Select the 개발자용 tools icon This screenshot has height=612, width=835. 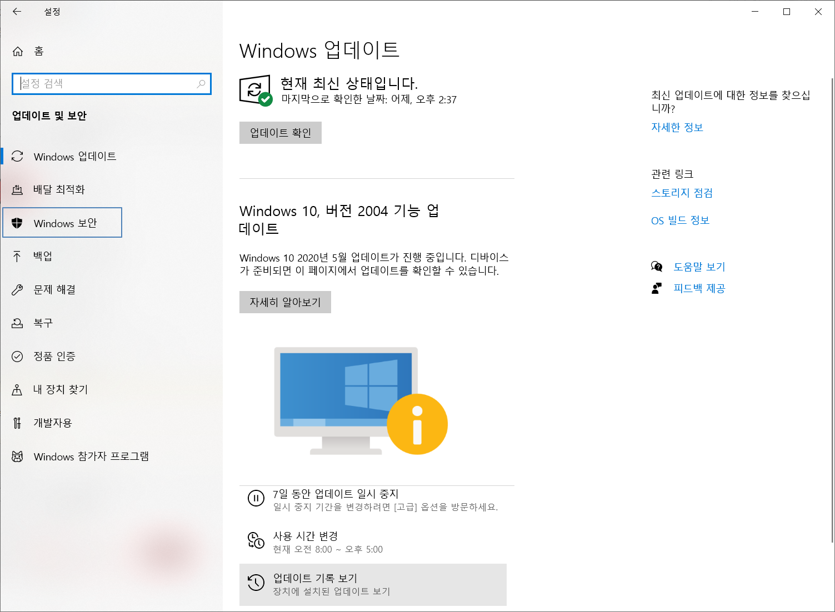pos(17,423)
